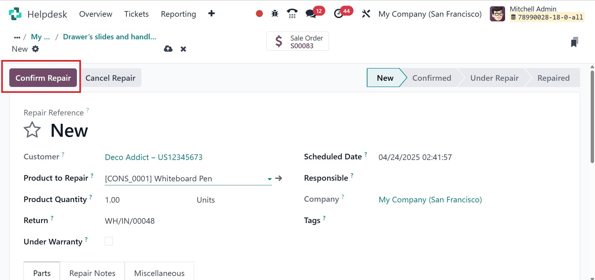
Task: Open the debug bug icon menu
Action: pos(275,14)
